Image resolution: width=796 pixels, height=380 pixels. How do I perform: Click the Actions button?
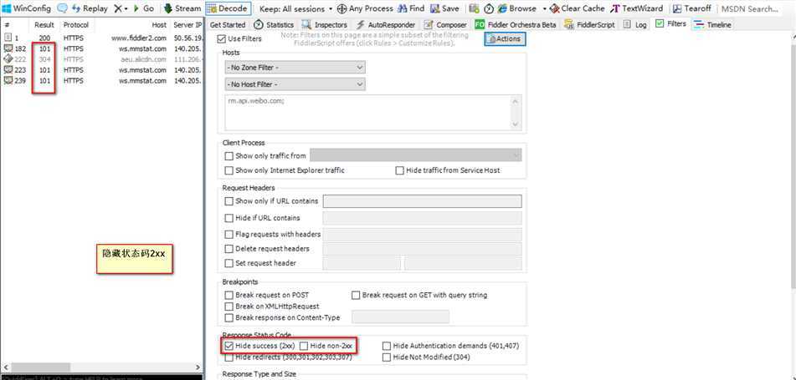click(x=505, y=39)
